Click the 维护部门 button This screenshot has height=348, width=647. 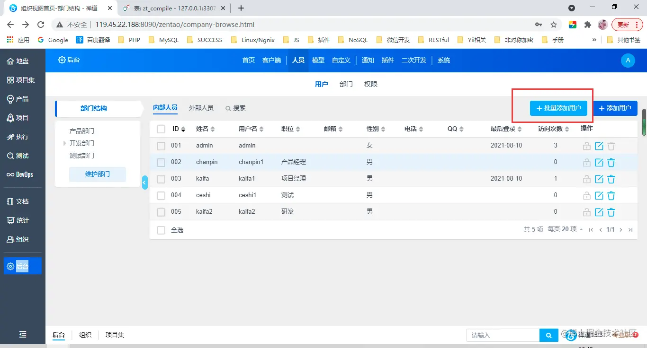(x=98, y=174)
